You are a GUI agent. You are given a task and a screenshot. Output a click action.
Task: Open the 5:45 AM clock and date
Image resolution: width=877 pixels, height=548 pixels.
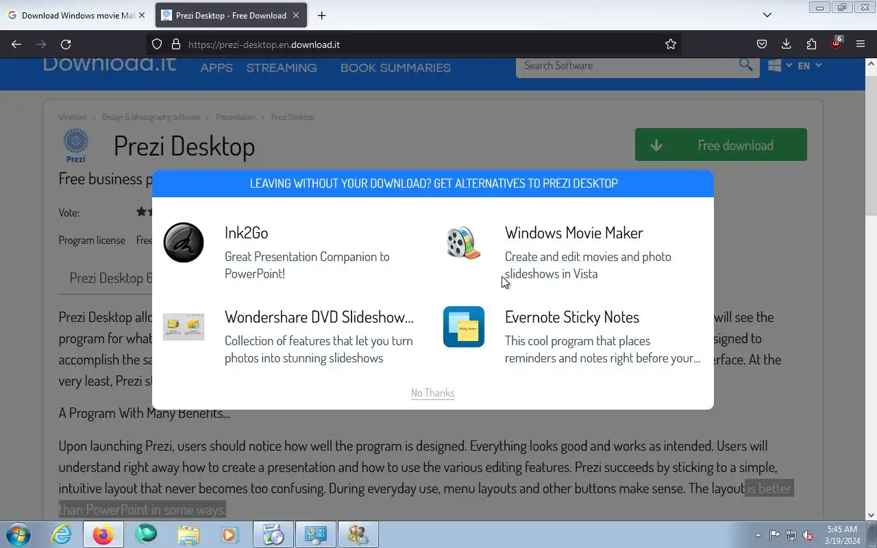coord(843,535)
